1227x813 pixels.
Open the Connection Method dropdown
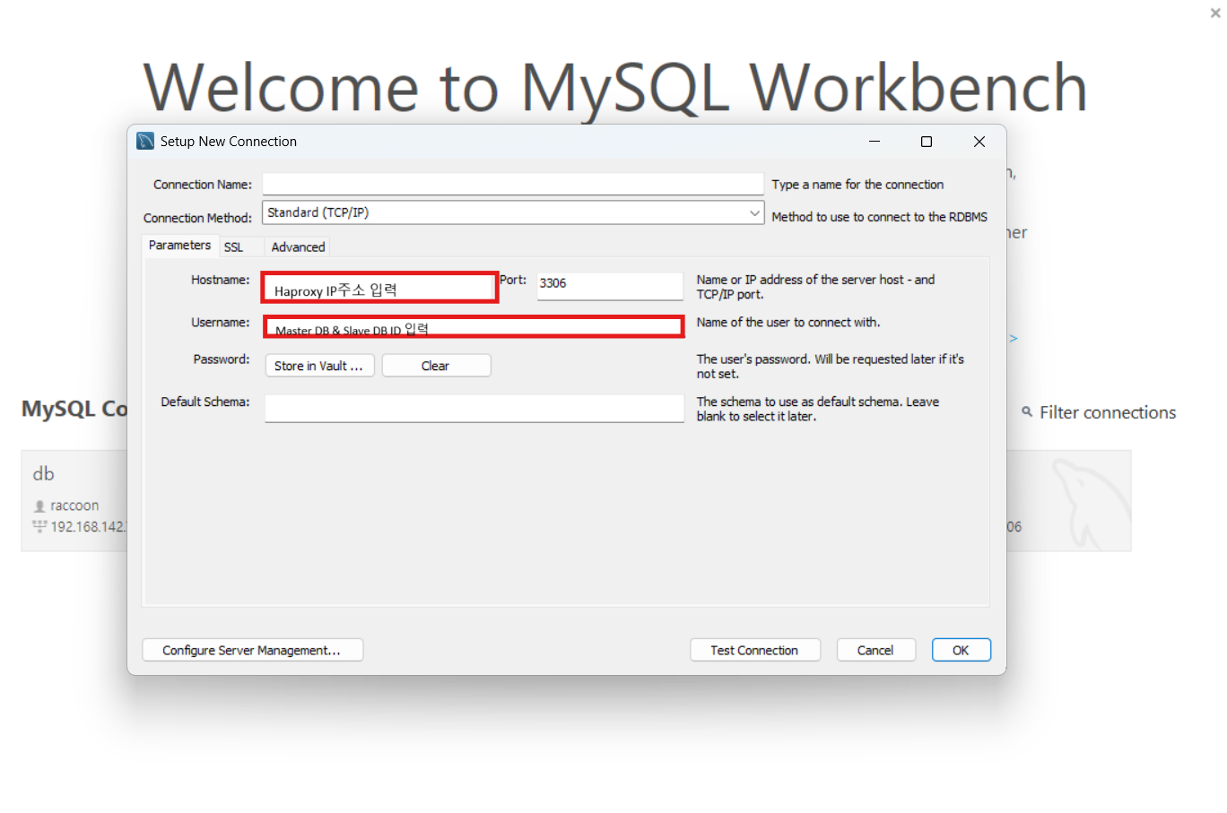[x=512, y=212]
